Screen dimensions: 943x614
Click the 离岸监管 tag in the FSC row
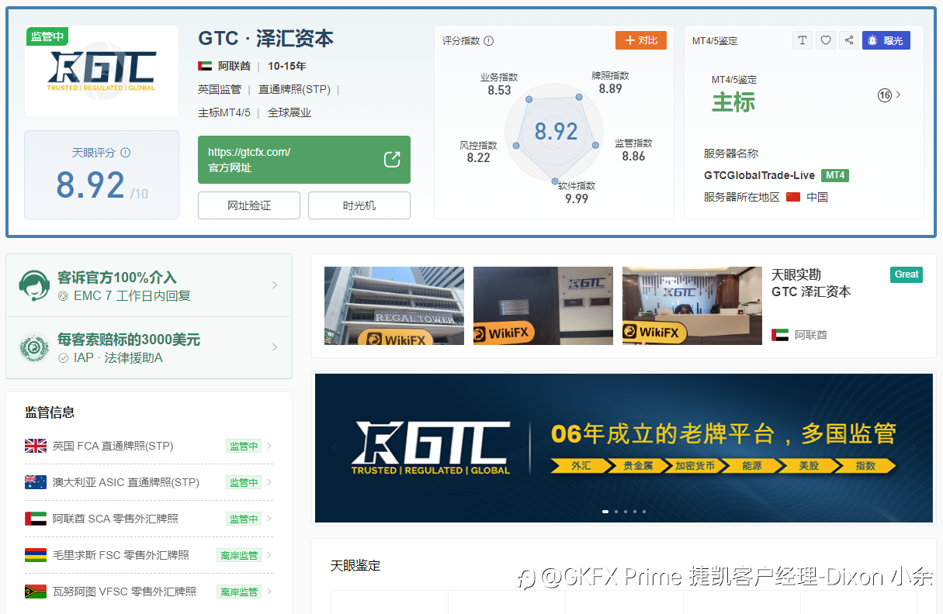[x=238, y=555]
